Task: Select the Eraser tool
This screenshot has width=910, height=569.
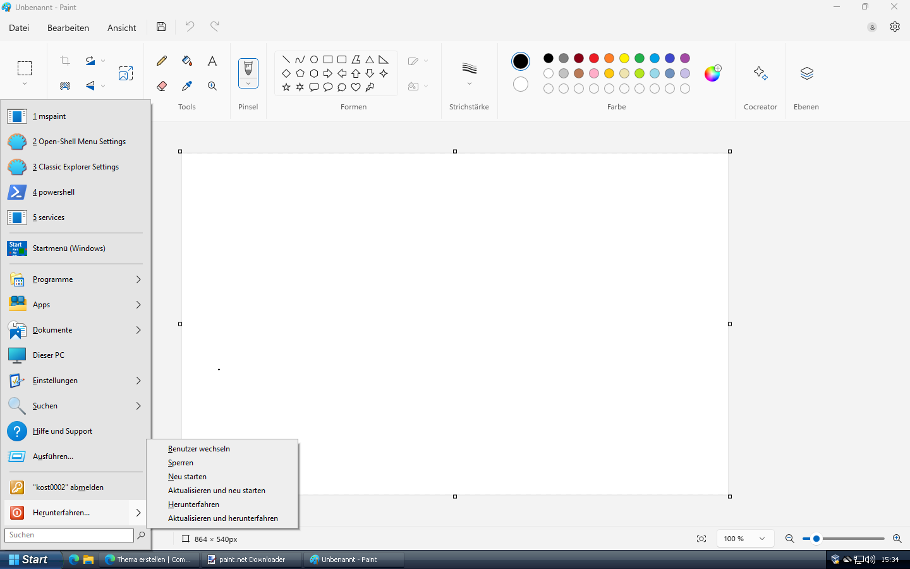Action: 162,85
